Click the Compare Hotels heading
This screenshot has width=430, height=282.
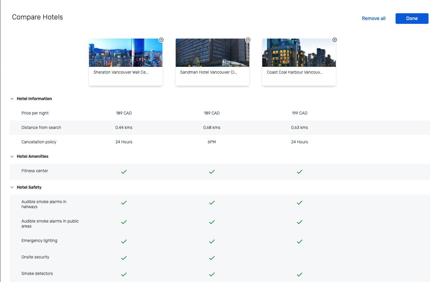pos(37,17)
